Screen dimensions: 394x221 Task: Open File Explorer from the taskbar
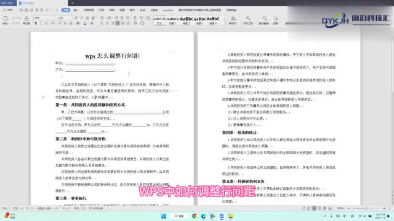[231, 216]
